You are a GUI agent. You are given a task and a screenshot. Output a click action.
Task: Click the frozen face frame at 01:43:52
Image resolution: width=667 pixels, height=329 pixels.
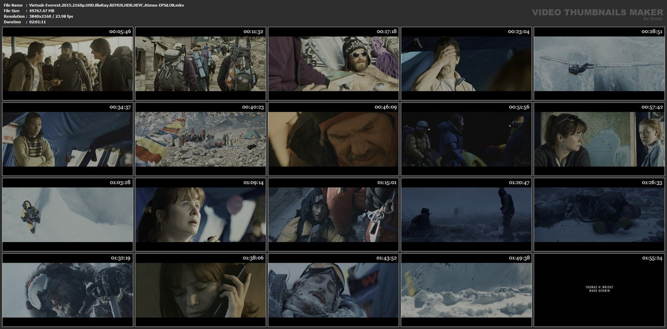click(333, 290)
